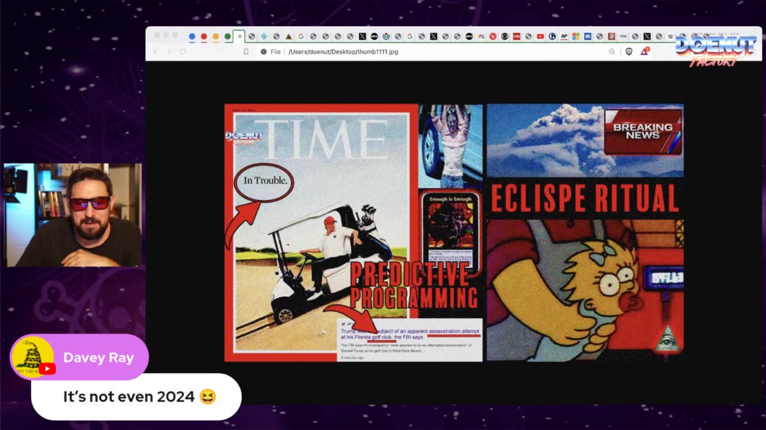Click Davey Ray's Gadsden flag avatar

click(x=33, y=358)
